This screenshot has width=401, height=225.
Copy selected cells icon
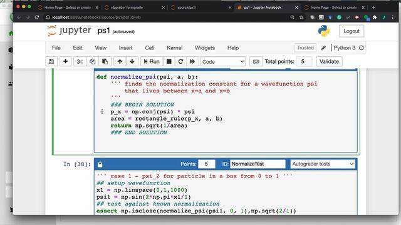click(x=92, y=61)
